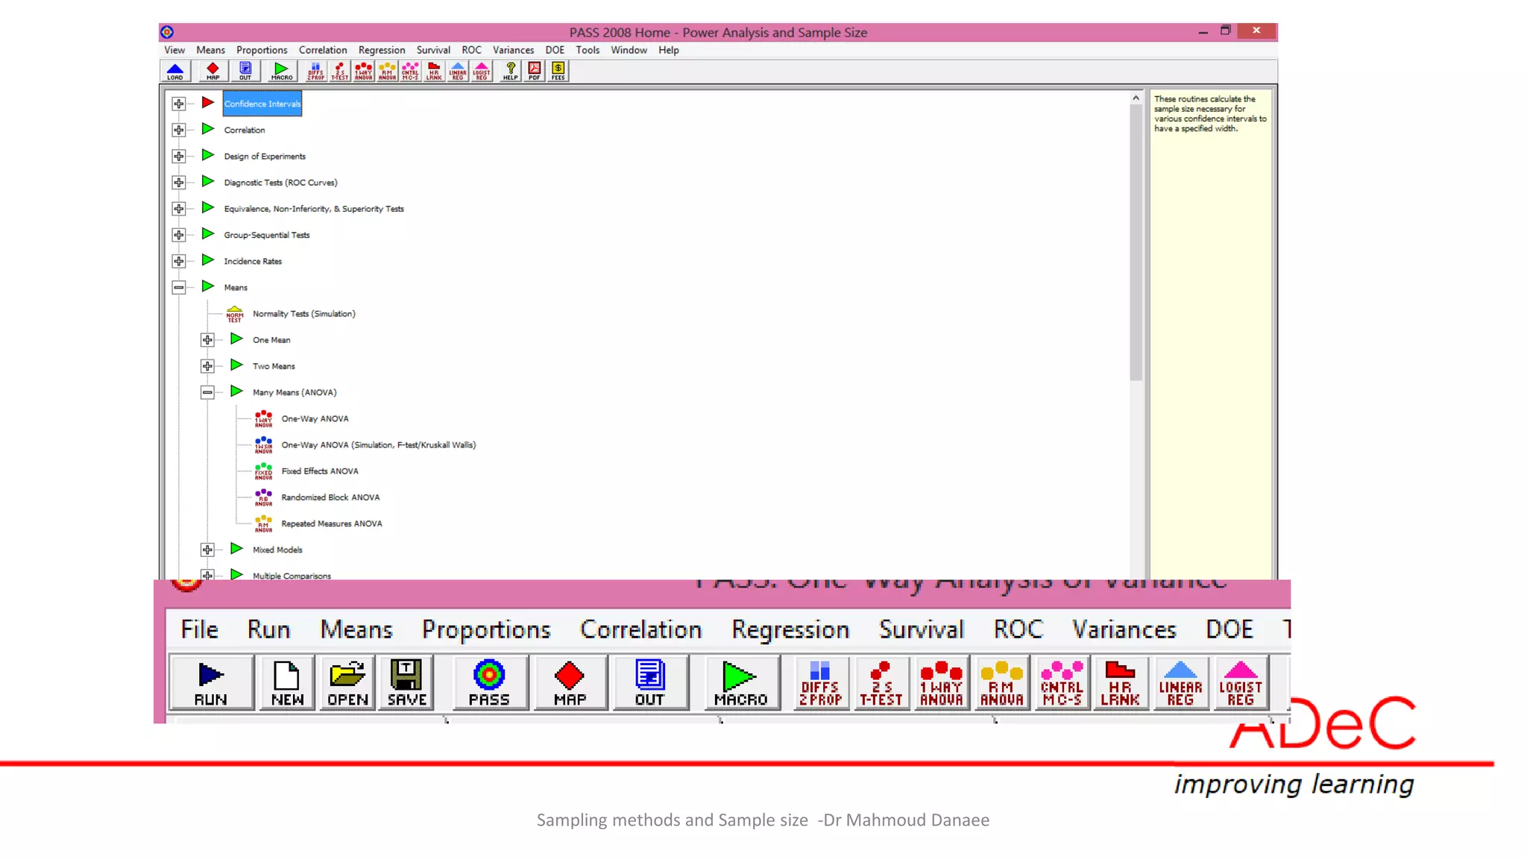Open the DIFFS 2 PROP toolbar icon
This screenshot has width=1527, height=859.
click(x=820, y=682)
